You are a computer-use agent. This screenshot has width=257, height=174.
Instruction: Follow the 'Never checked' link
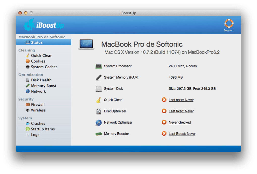pos(180,122)
